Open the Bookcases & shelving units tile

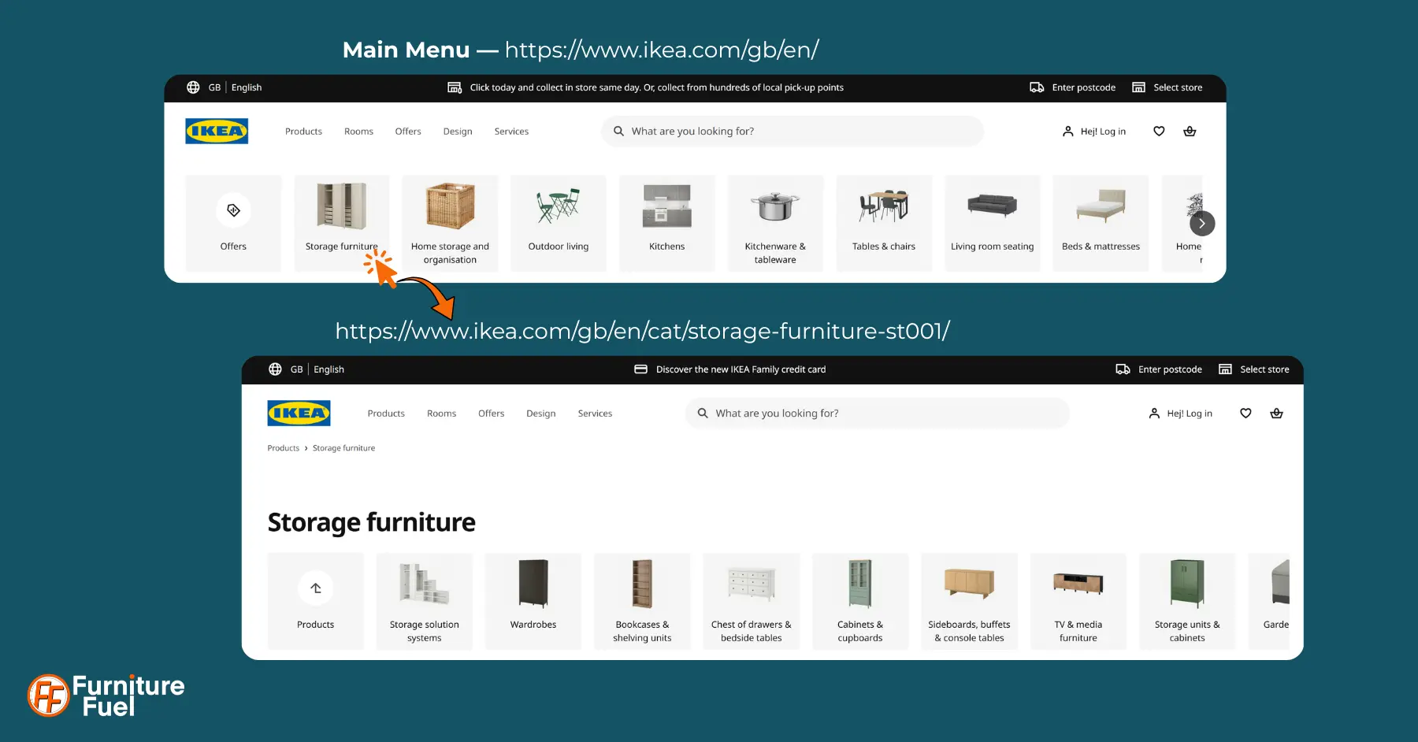[x=642, y=601]
